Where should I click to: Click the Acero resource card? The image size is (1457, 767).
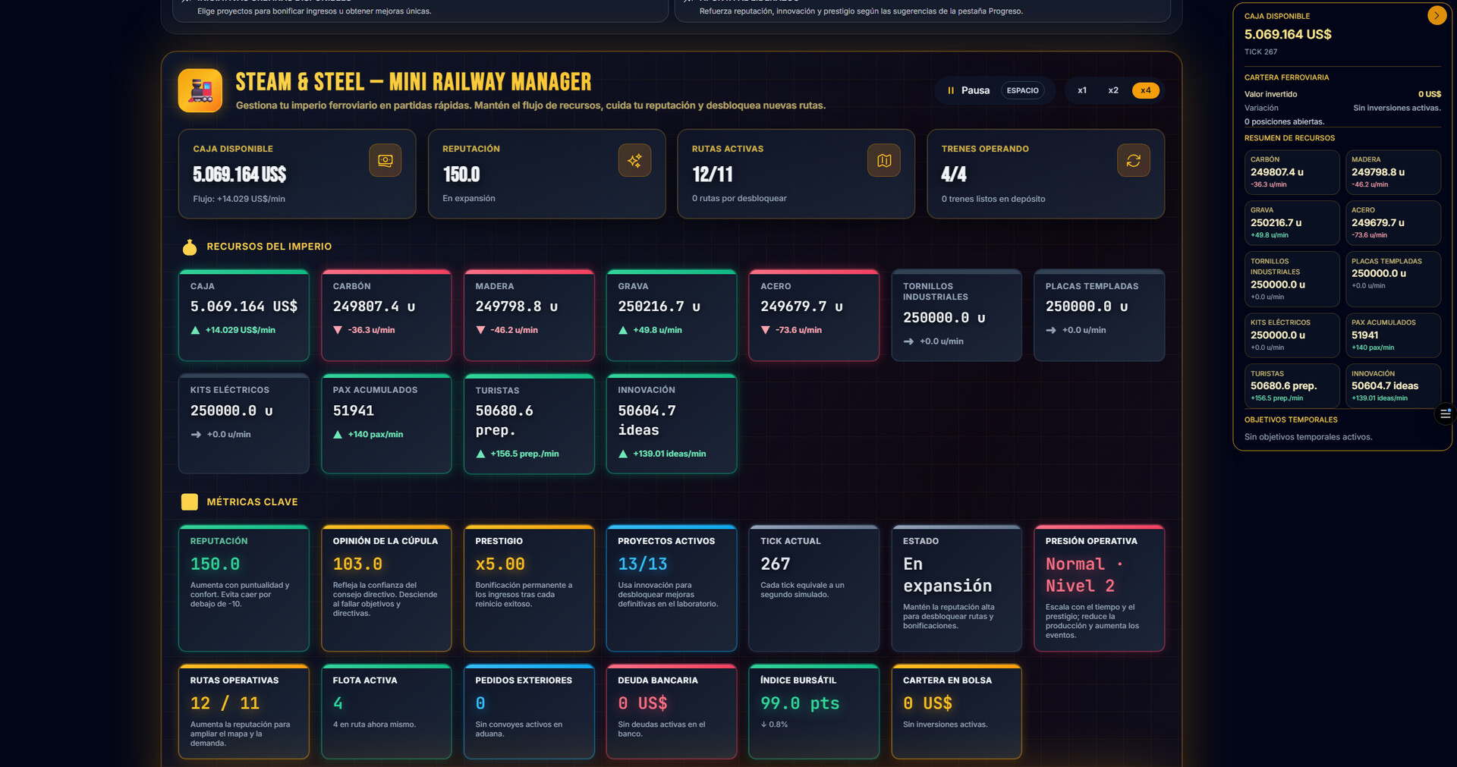point(813,315)
